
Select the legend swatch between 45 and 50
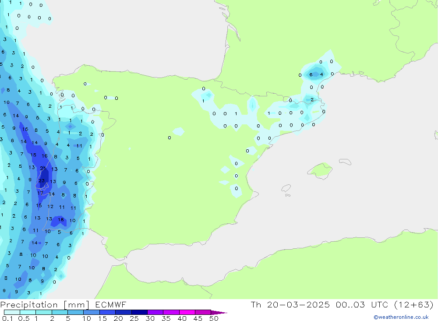pyautogui.click(x=203, y=312)
